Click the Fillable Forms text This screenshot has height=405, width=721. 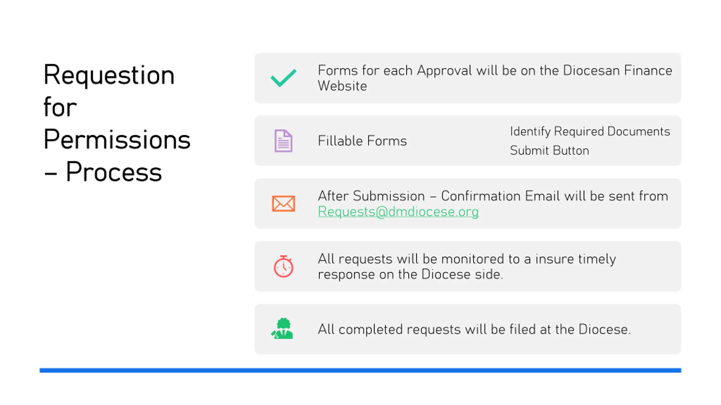[362, 141]
